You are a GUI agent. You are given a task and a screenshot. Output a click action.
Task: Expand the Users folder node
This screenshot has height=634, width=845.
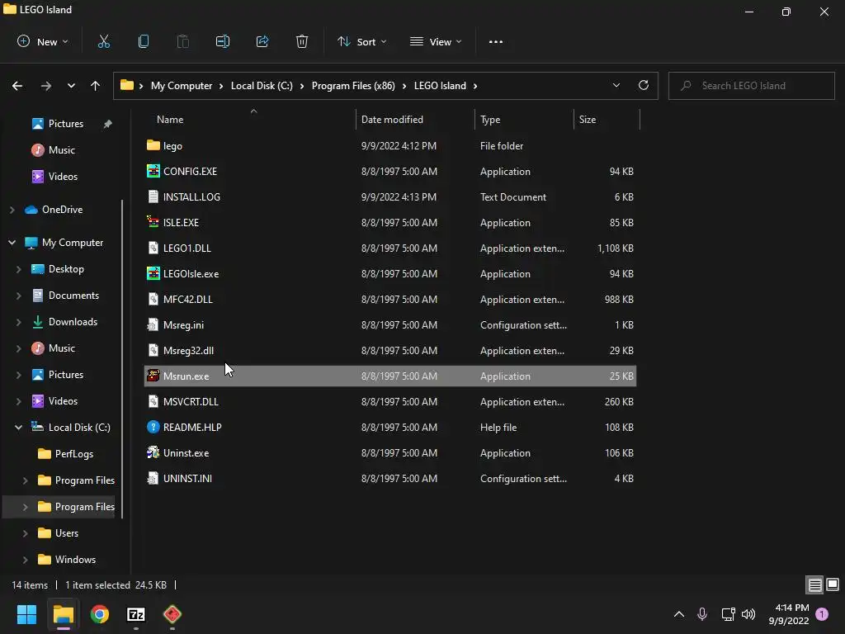(x=26, y=533)
